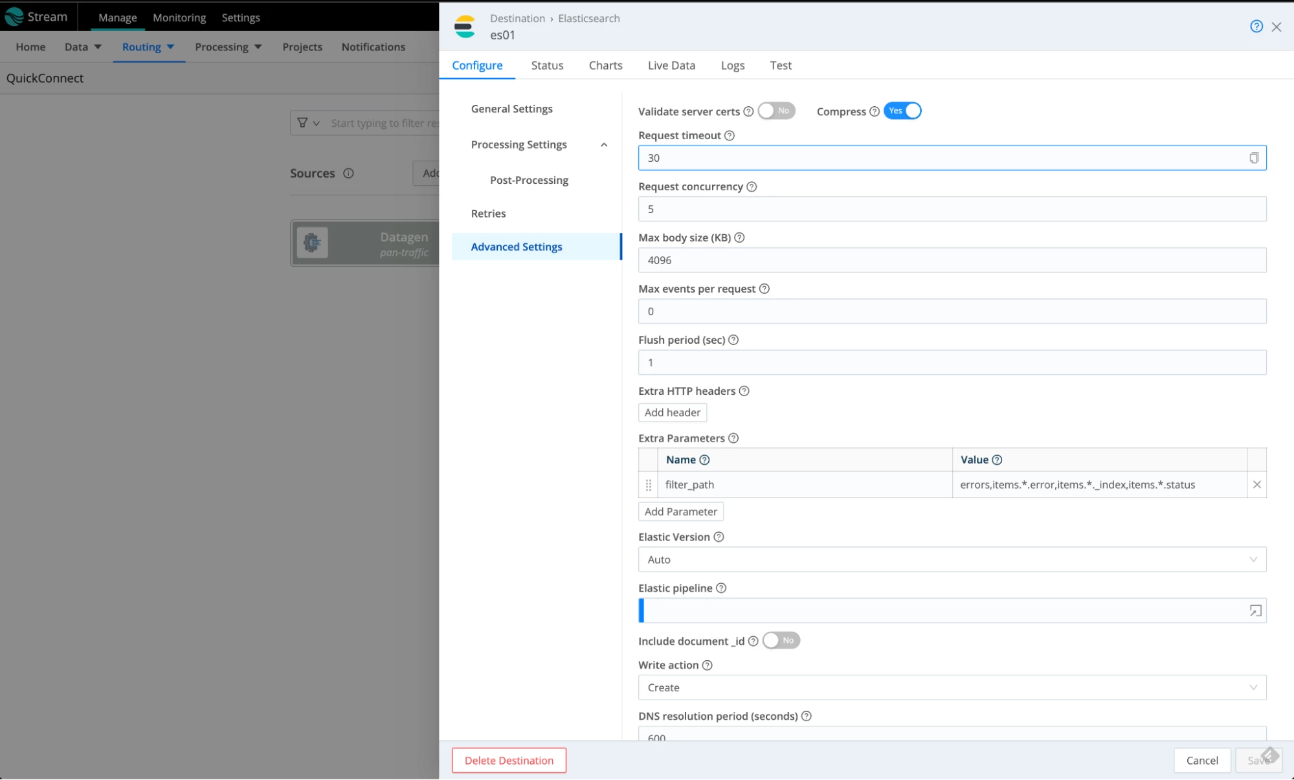The image size is (1294, 780).
Task: Click the Cribl Stream logo icon
Action: tap(14, 17)
